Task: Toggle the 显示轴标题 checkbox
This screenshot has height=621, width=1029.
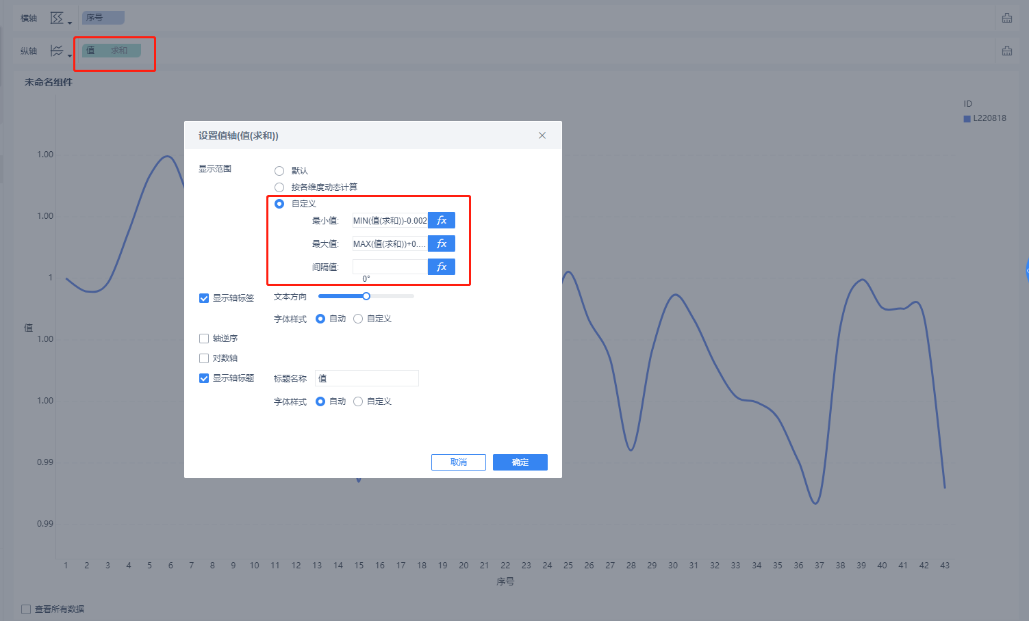Action: pyautogui.click(x=204, y=378)
